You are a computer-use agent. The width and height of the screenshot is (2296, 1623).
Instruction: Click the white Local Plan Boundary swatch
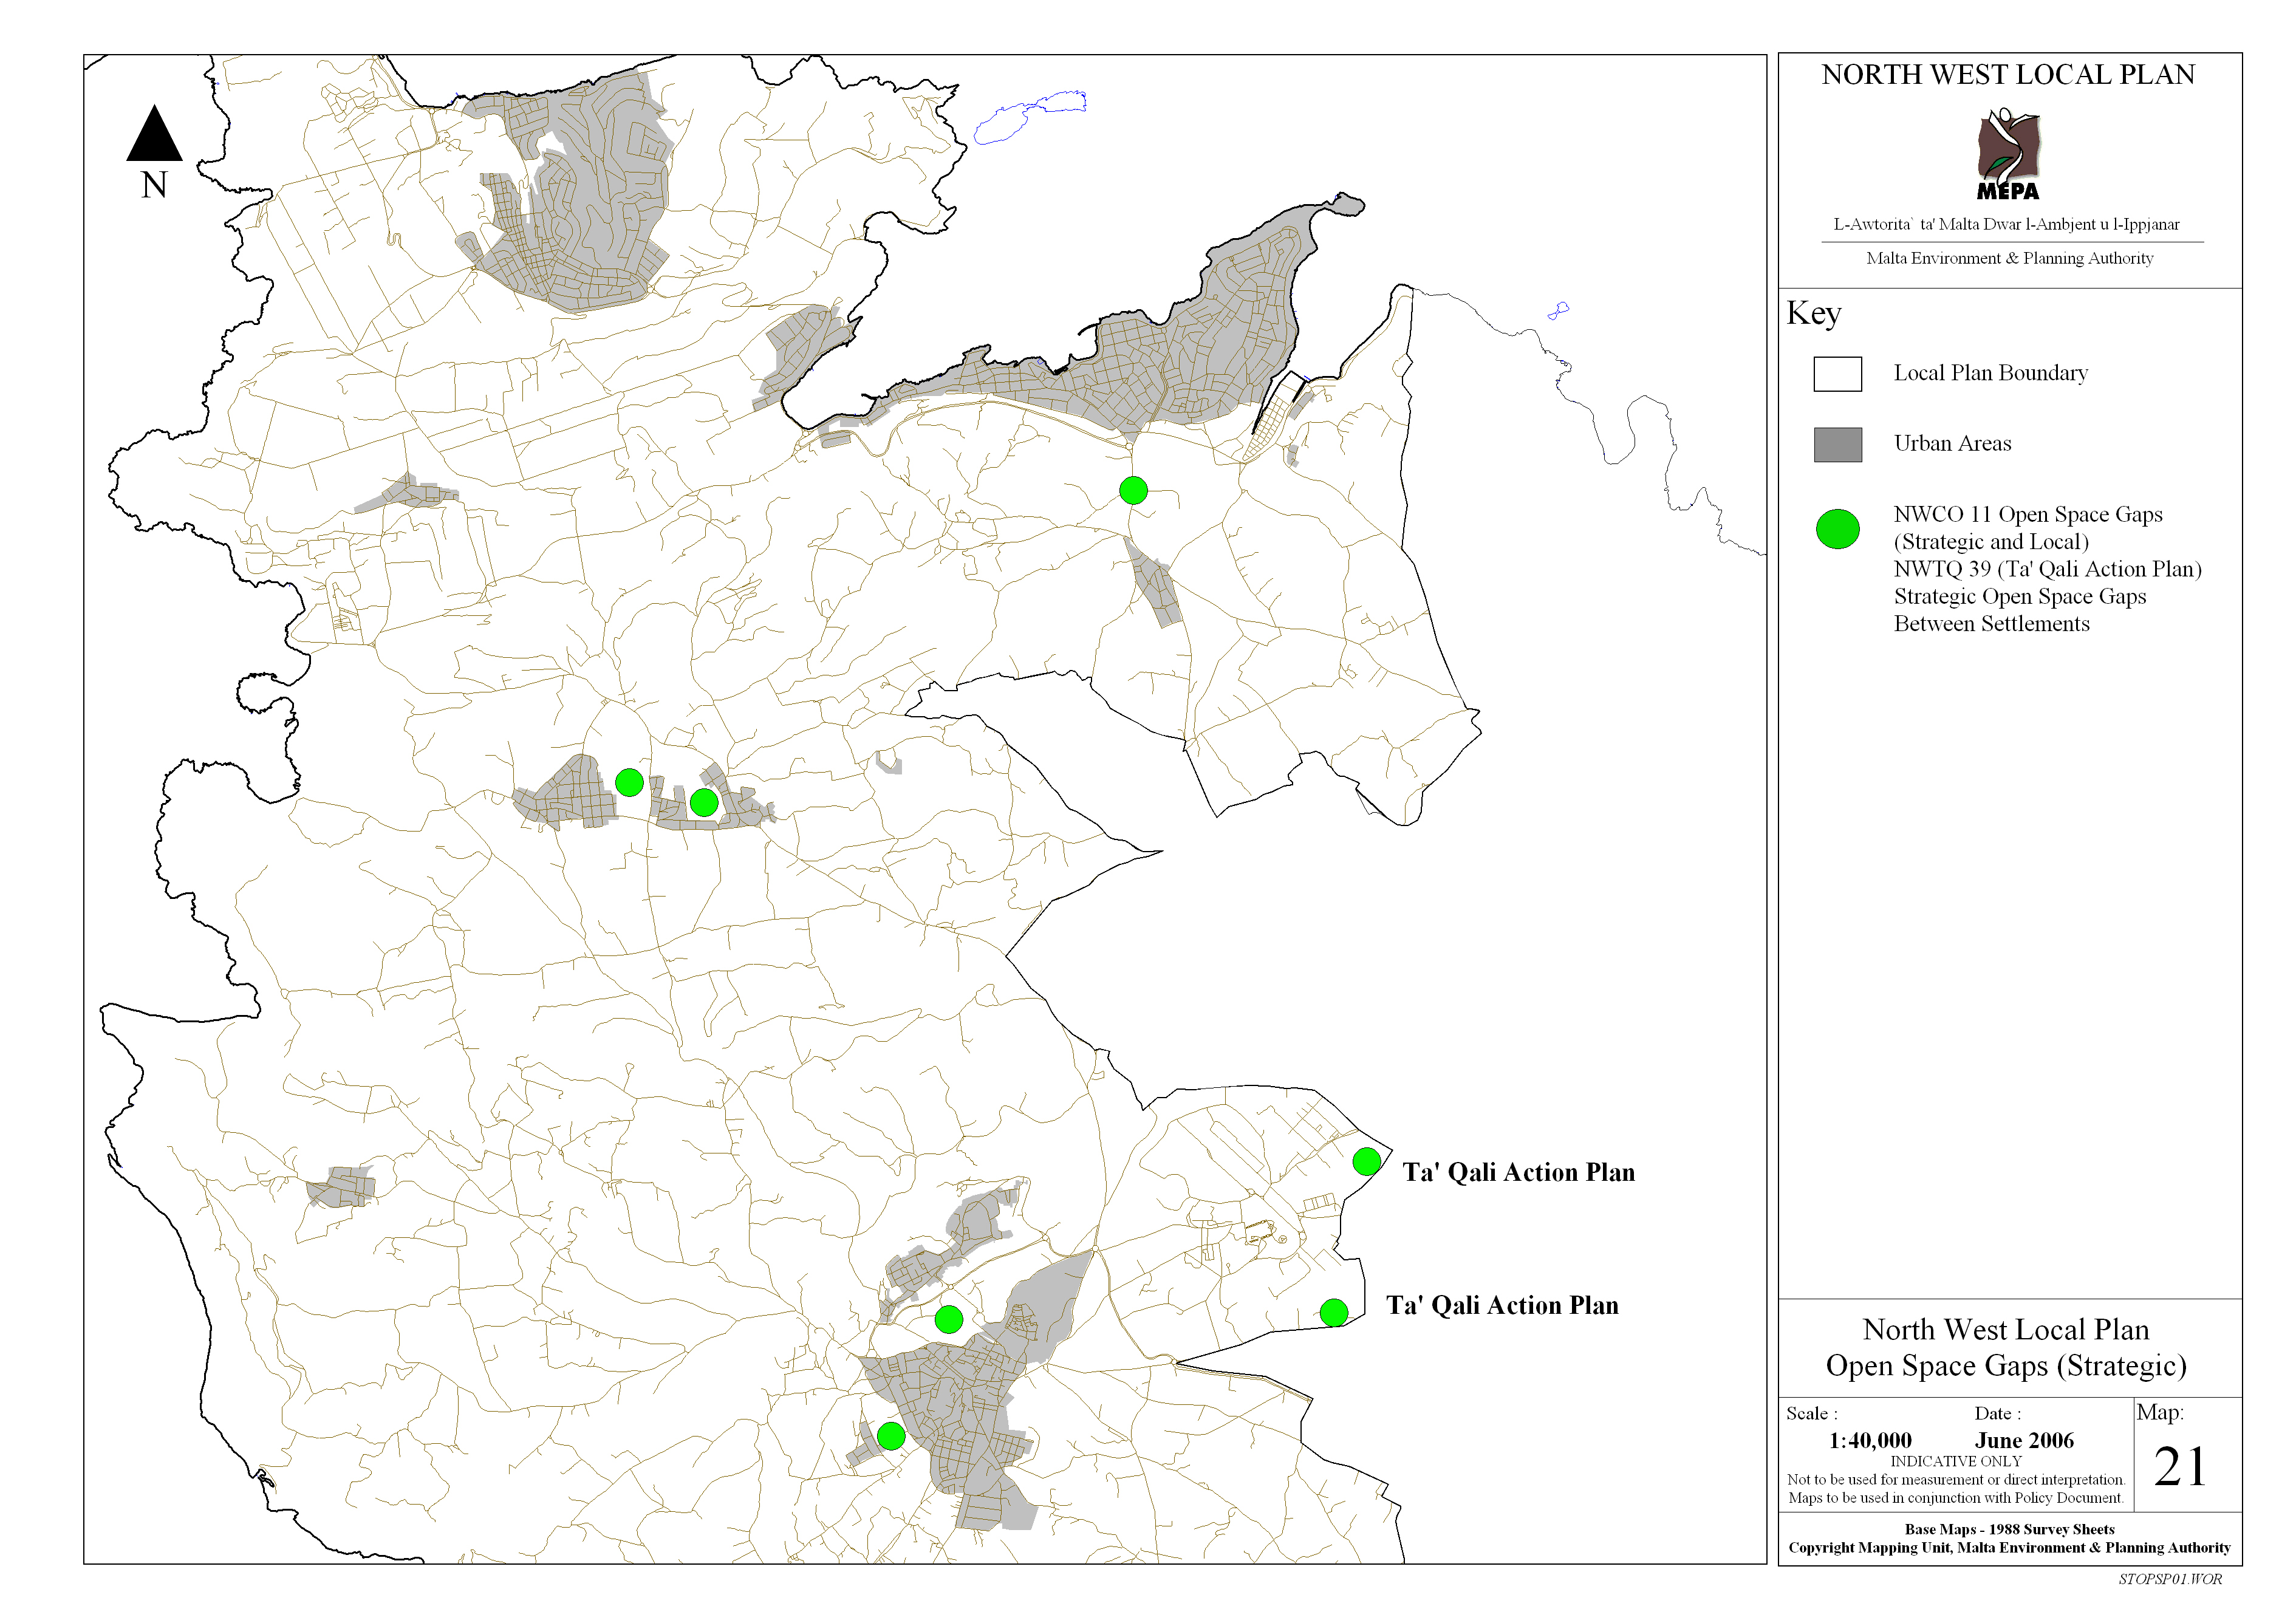(1837, 374)
